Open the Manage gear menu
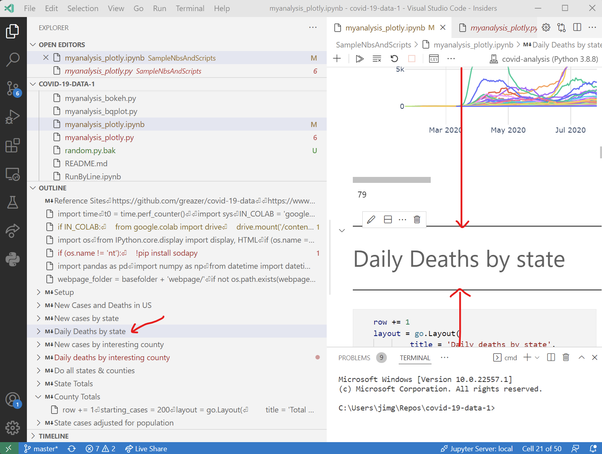Image resolution: width=602 pixels, height=454 pixels. (13, 428)
